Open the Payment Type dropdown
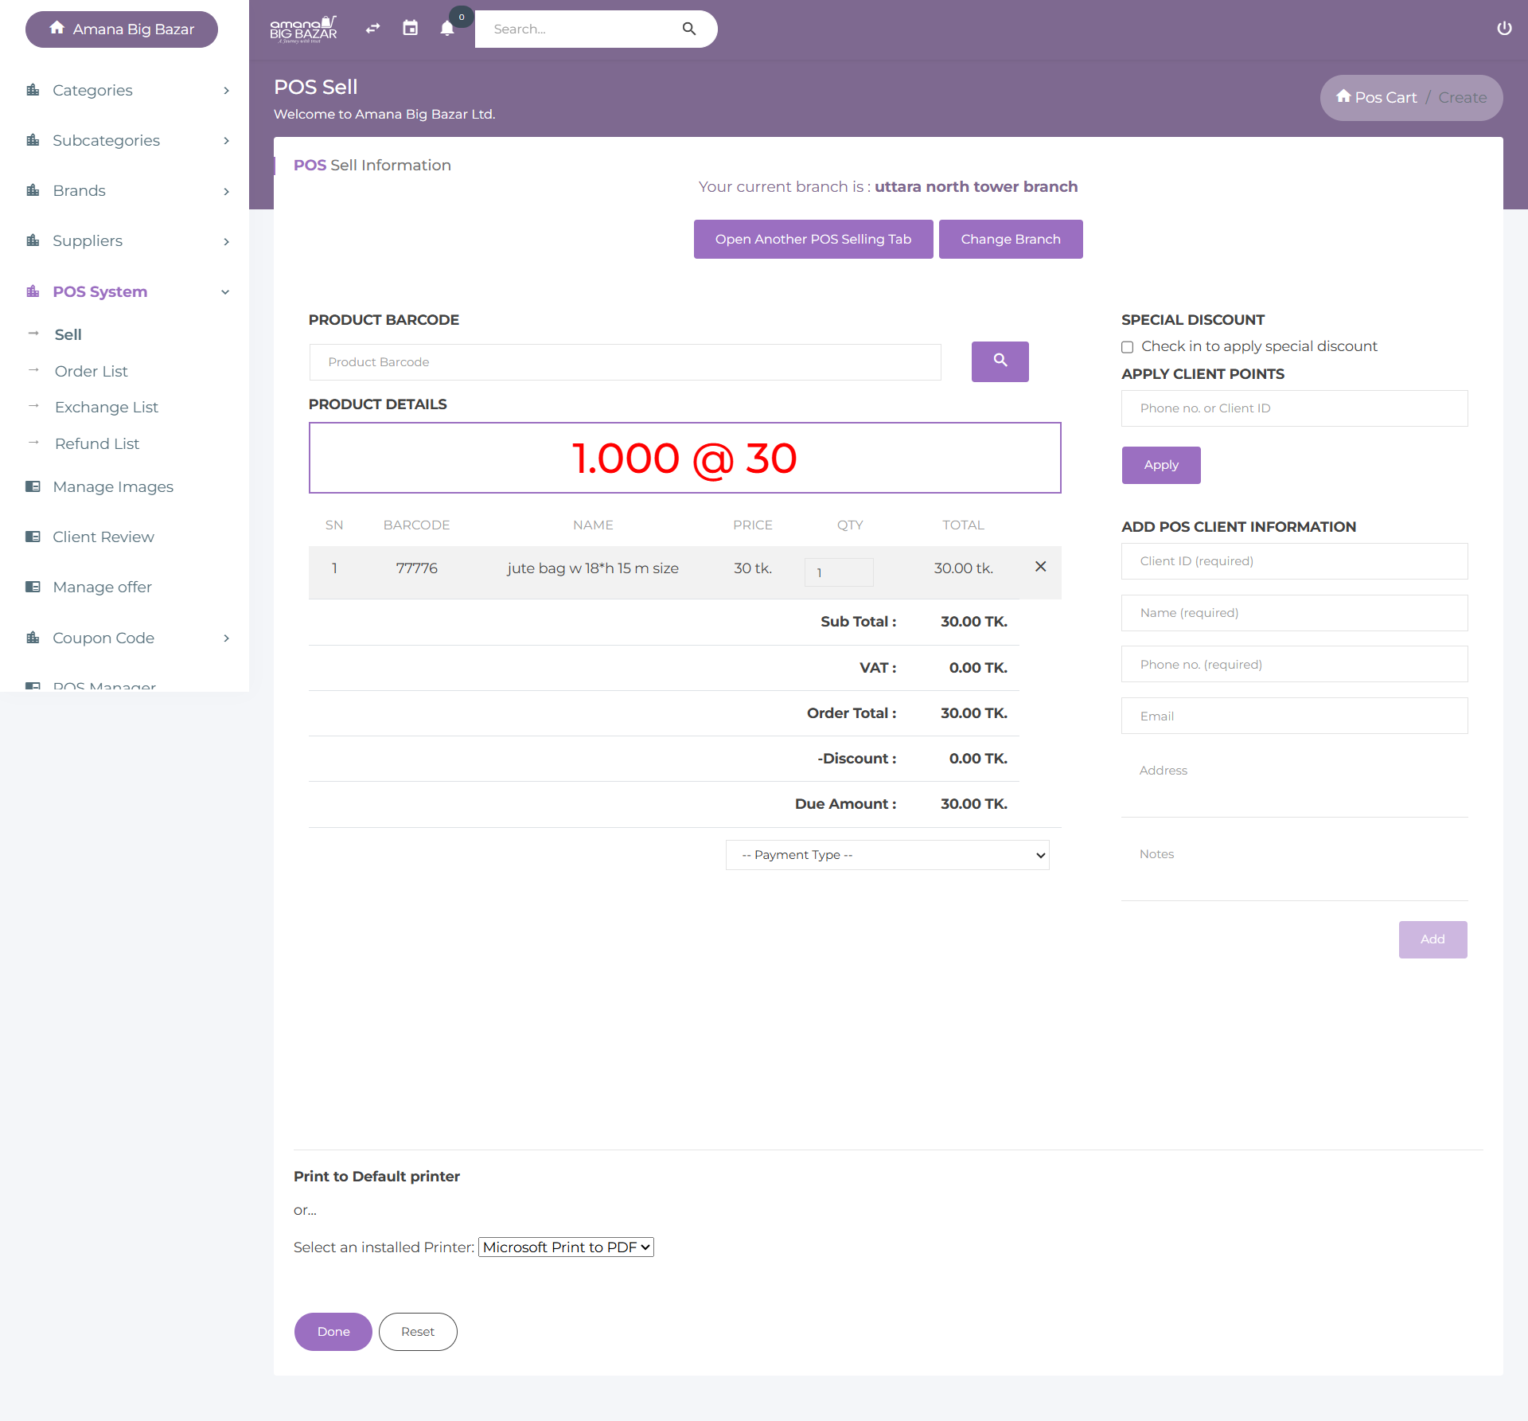 [x=887, y=855]
